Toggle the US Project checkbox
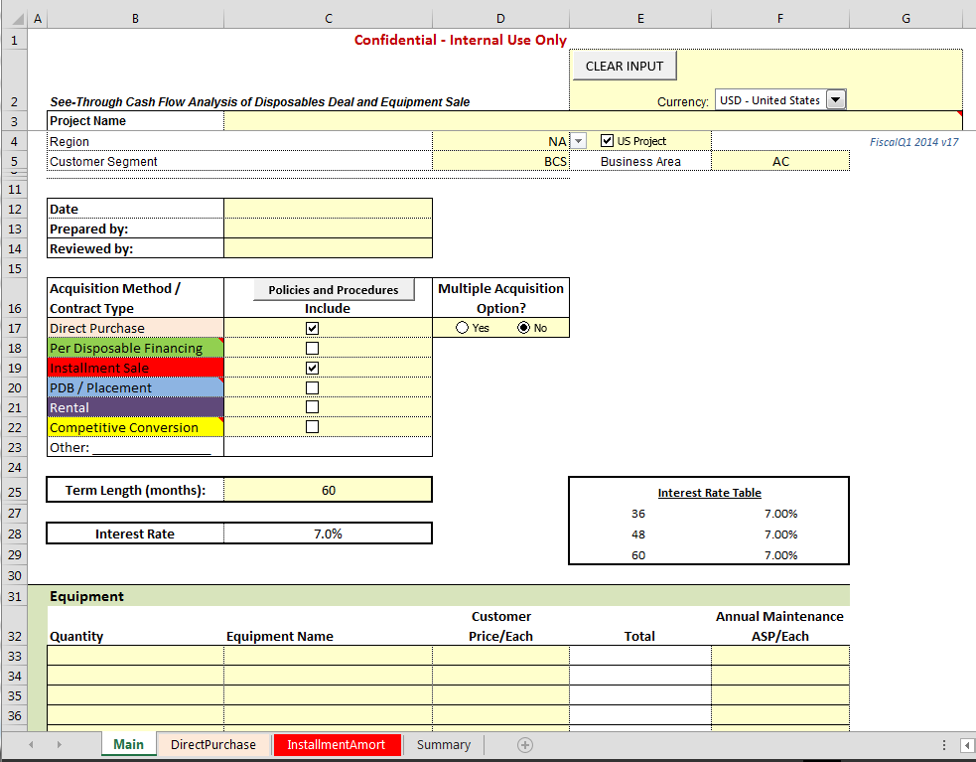The width and height of the screenshot is (976, 762). 608,141
